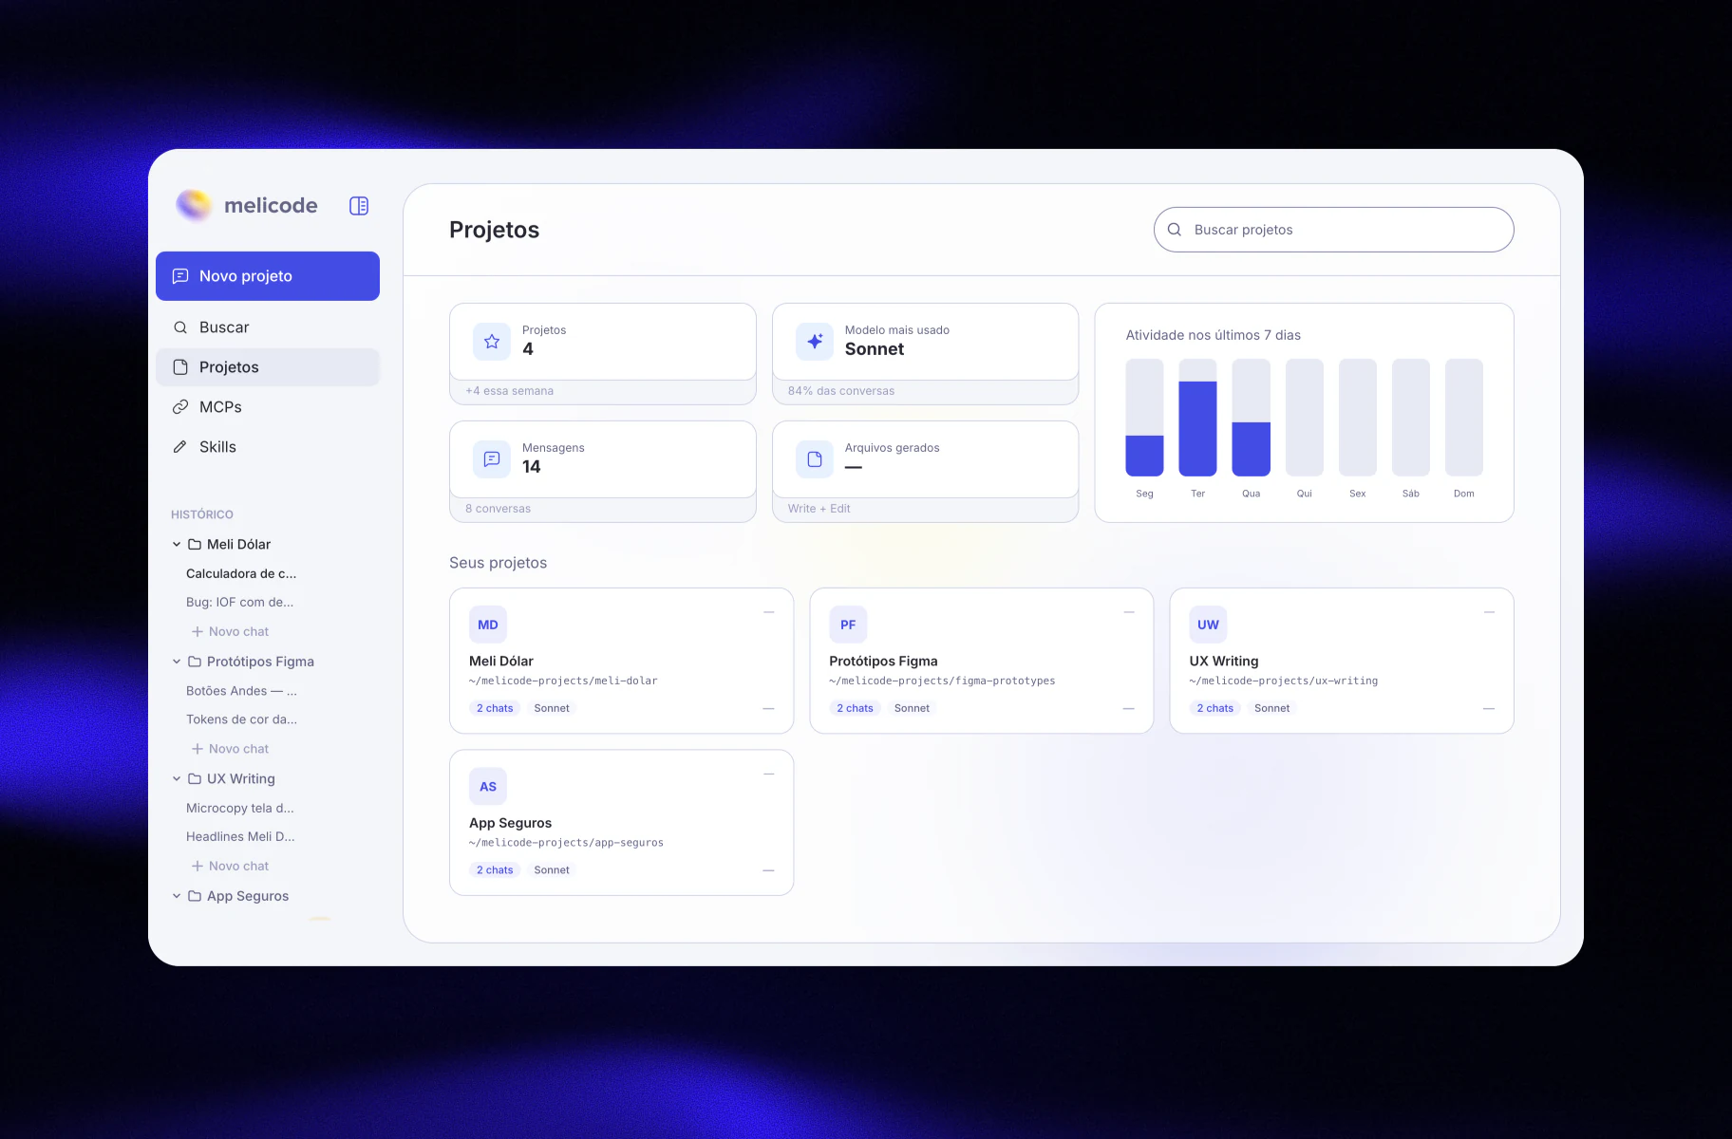The width and height of the screenshot is (1732, 1139).
Task: Click the bottom dash on Protótipos Figma card
Action: point(1128,709)
